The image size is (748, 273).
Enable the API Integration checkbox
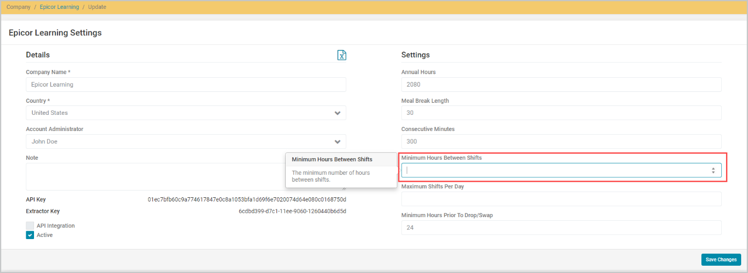pos(30,225)
